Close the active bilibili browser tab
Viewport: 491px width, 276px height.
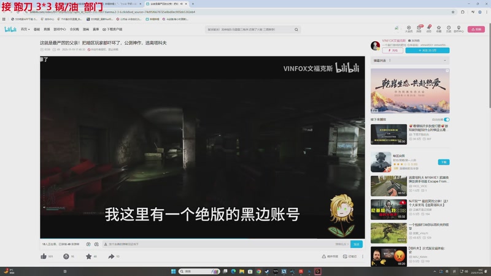186,4
